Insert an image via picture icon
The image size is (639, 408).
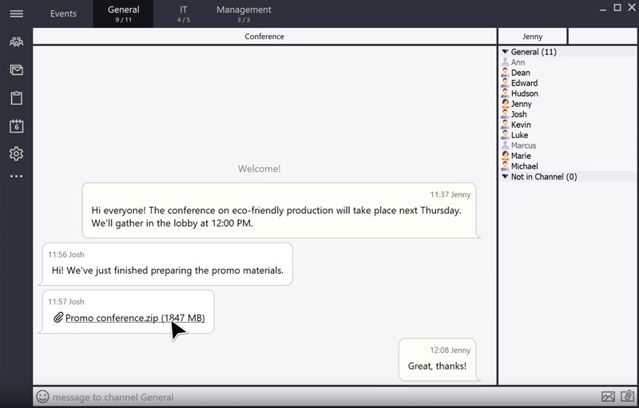click(608, 396)
